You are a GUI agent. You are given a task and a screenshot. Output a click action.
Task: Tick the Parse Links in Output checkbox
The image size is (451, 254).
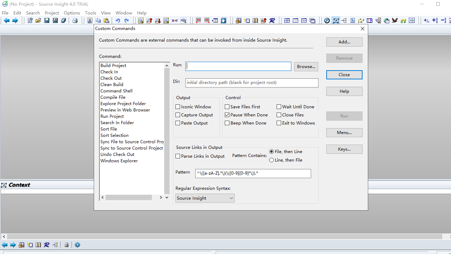point(178,156)
